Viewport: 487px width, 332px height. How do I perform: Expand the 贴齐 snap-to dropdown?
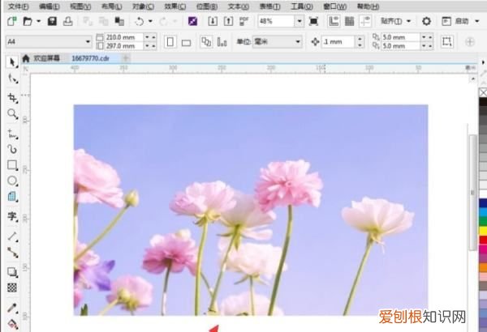coord(409,21)
